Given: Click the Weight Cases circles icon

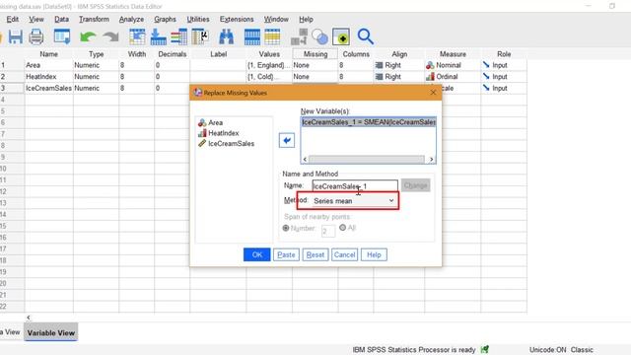Looking at the screenshot, I should tap(319, 37).
